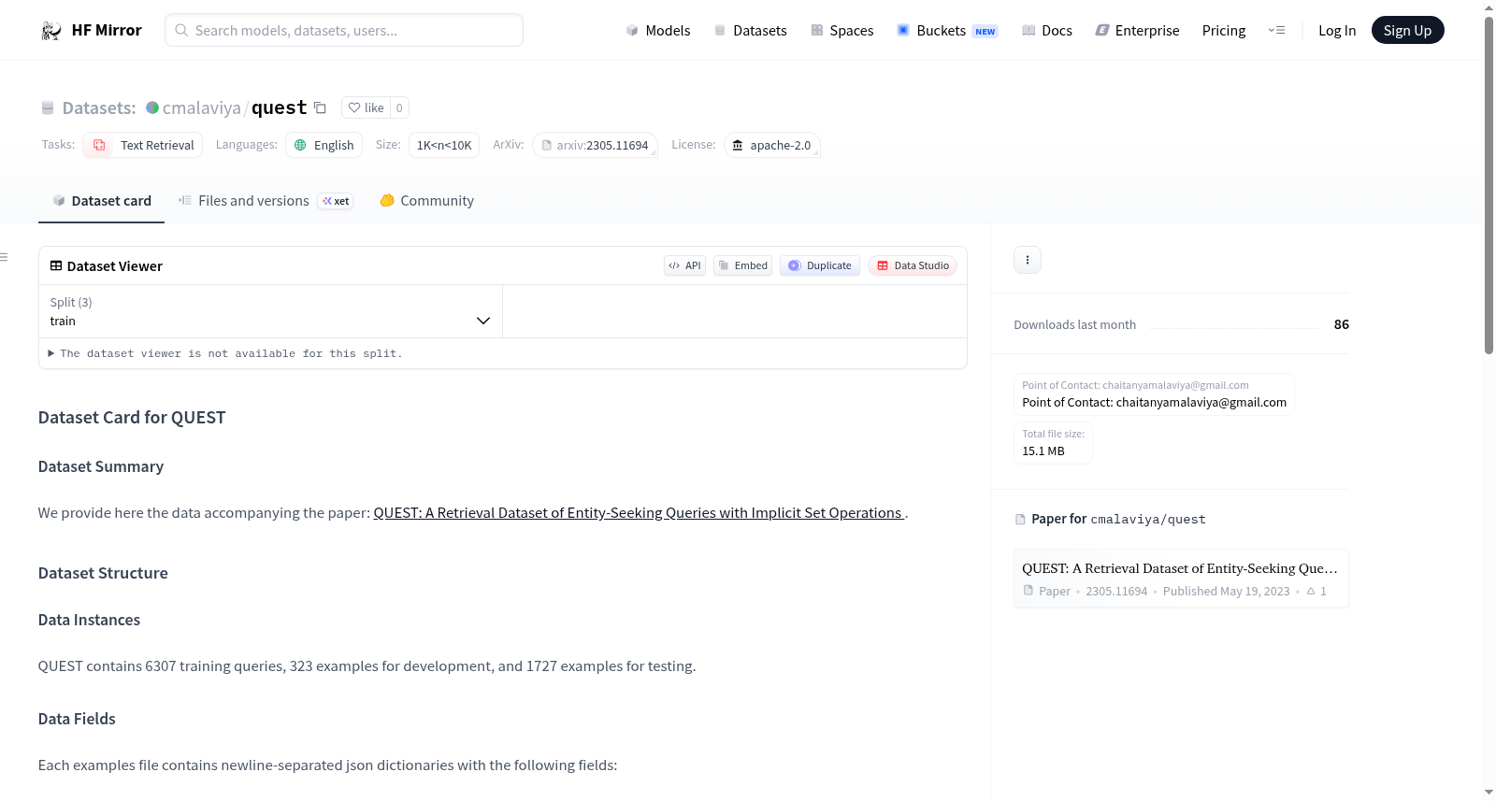Click the Data Instances heading

(89, 620)
